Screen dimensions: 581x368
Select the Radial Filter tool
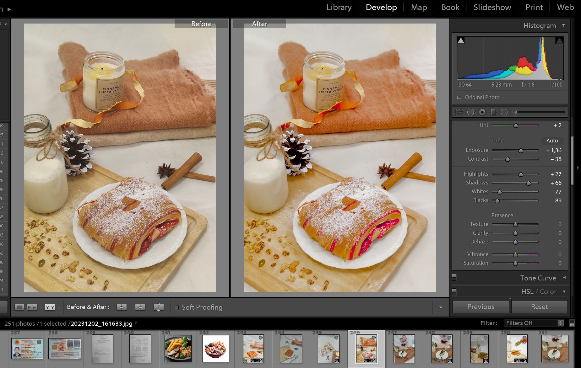tap(504, 112)
